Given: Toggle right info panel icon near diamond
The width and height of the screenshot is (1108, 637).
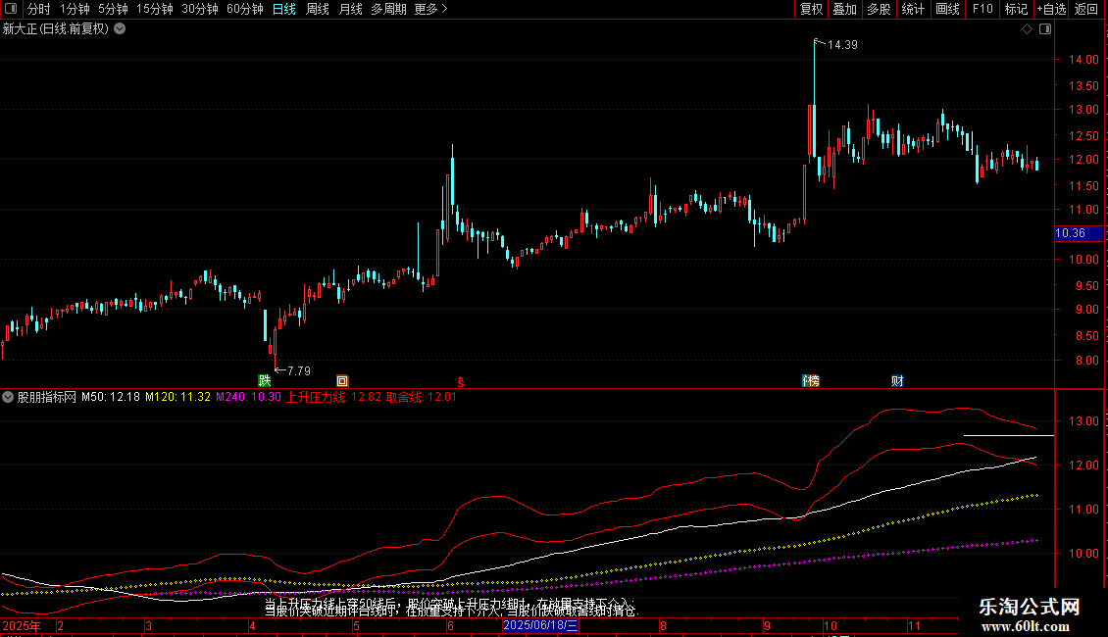Looking at the screenshot, I should click(1045, 29).
